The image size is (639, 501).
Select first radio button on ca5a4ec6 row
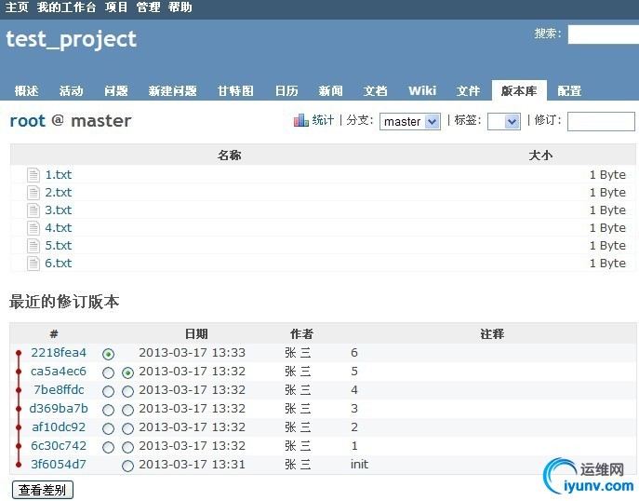[109, 372]
